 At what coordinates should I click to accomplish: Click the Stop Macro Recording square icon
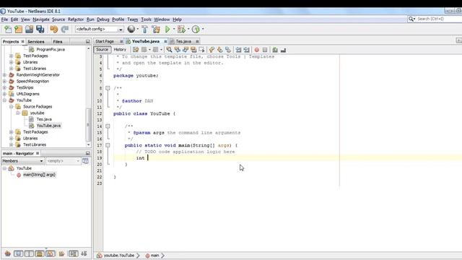tap(265, 50)
